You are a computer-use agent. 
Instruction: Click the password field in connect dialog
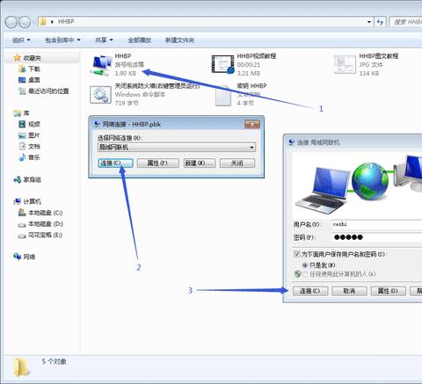377,237
